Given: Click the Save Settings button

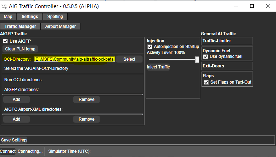Looking at the screenshot, I should (14, 140).
